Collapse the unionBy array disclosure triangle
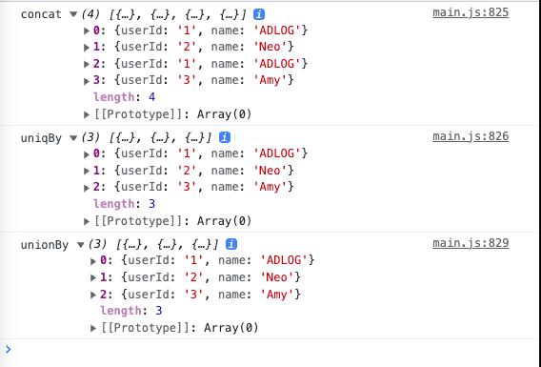This screenshot has height=367, width=541. click(80, 245)
